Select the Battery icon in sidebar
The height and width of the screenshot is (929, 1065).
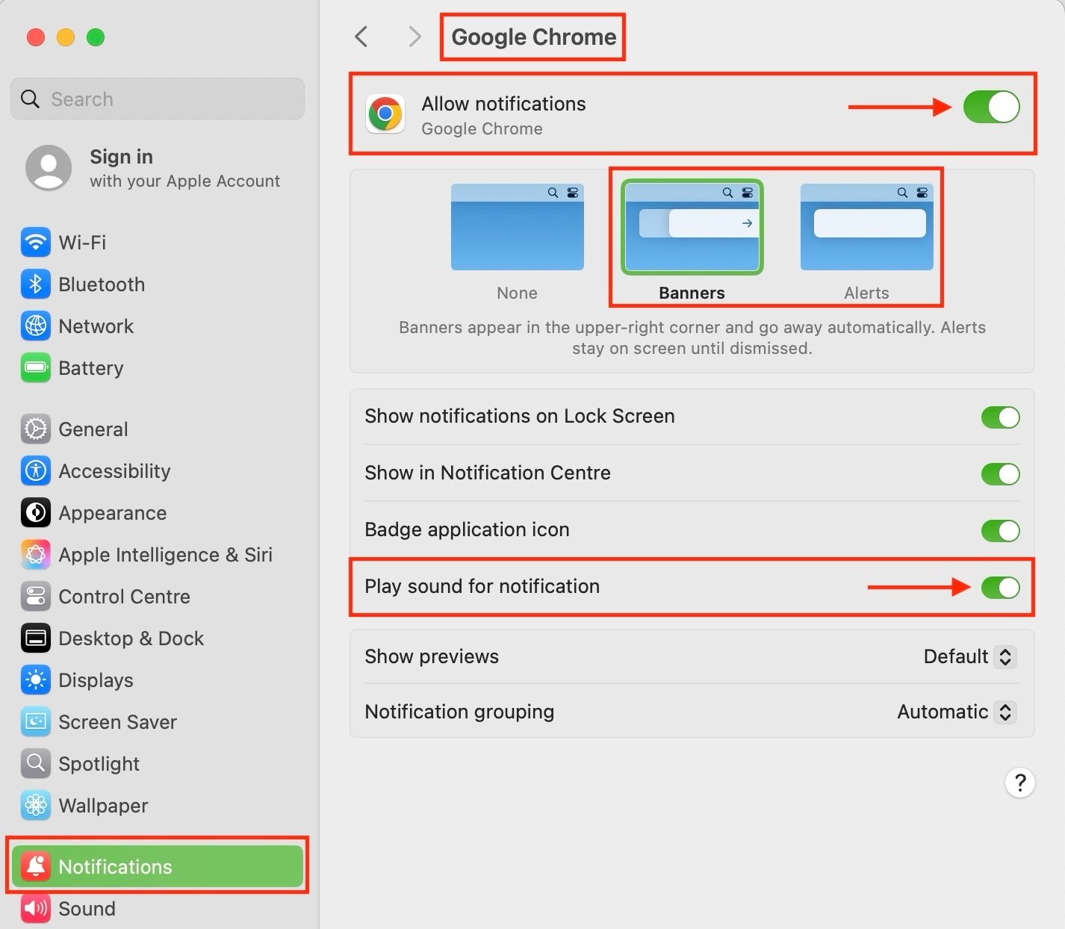click(35, 368)
